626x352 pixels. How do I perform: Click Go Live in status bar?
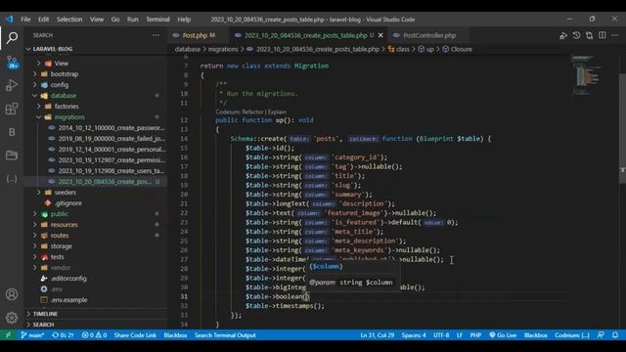(503, 335)
